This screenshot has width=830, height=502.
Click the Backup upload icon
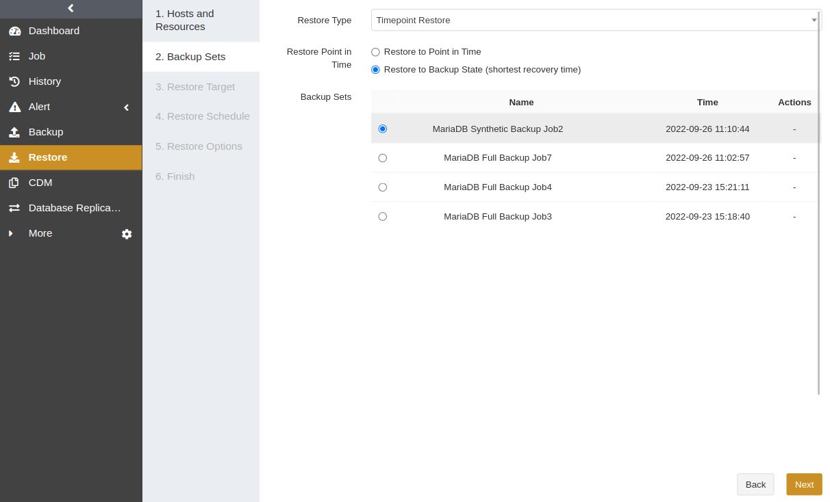14,132
